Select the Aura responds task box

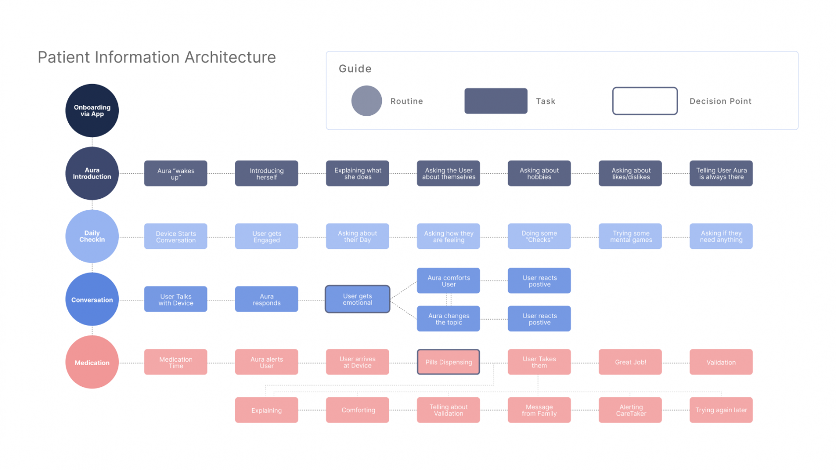point(266,299)
